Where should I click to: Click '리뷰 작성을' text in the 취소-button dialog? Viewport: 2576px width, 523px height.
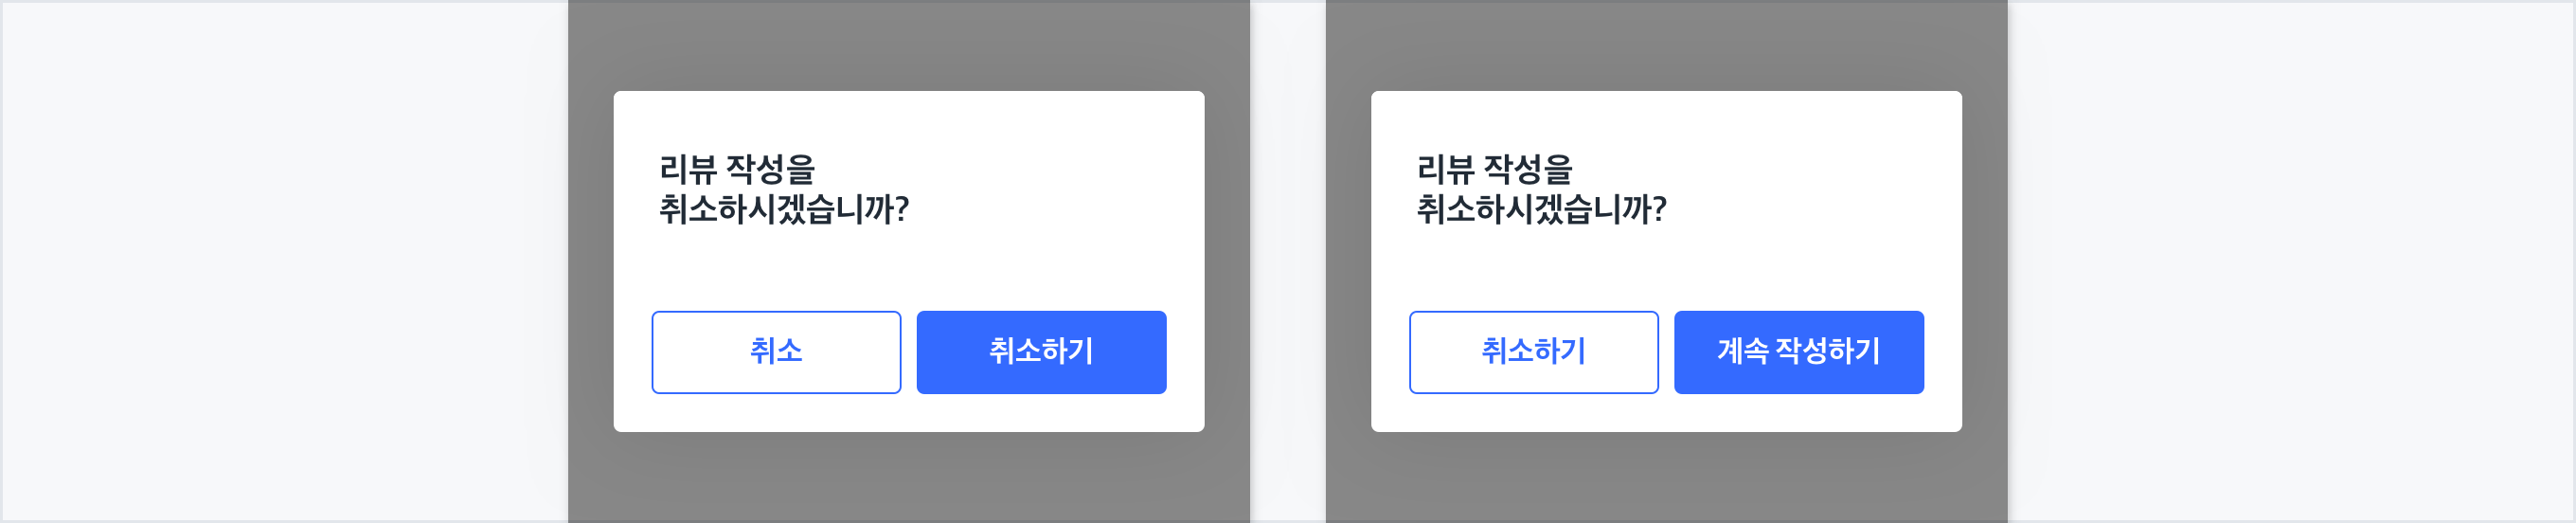pos(737,169)
